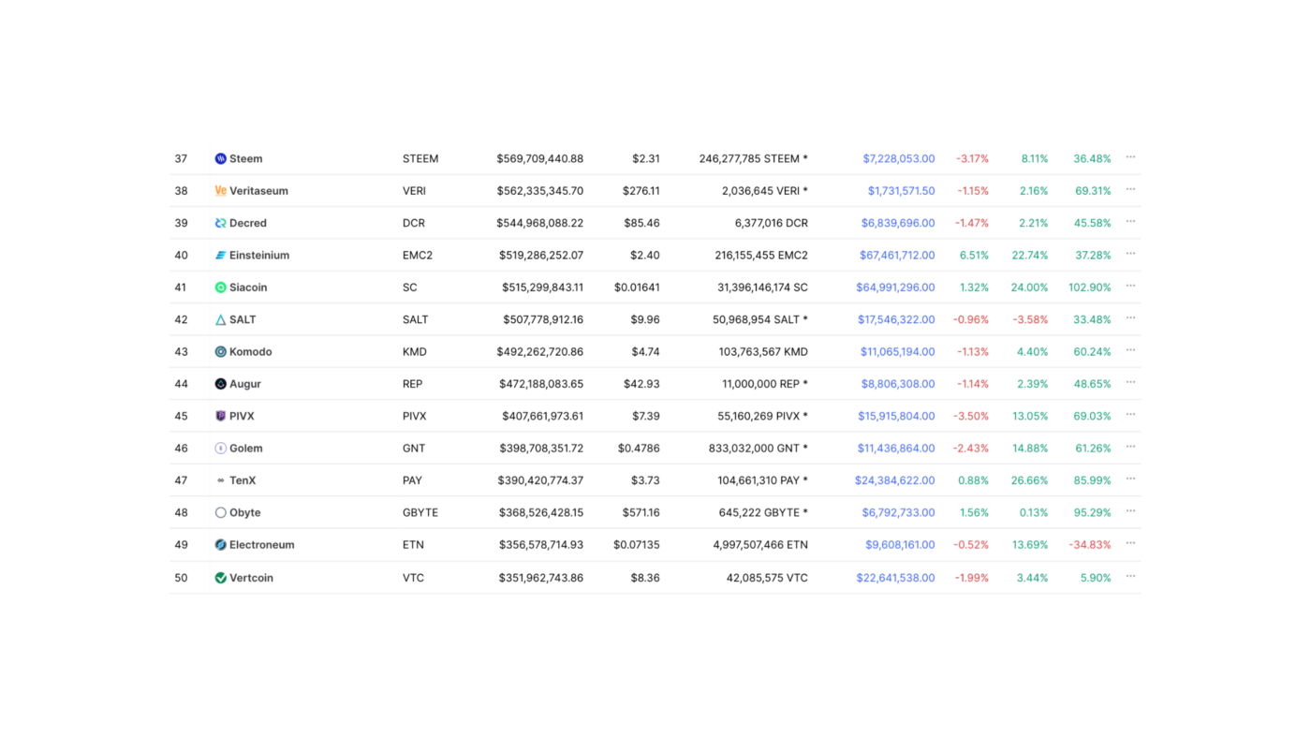Open more options menu for Vertcoin row
This screenshot has width=1311, height=737.
pyautogui.click(x=1129, y=575)
